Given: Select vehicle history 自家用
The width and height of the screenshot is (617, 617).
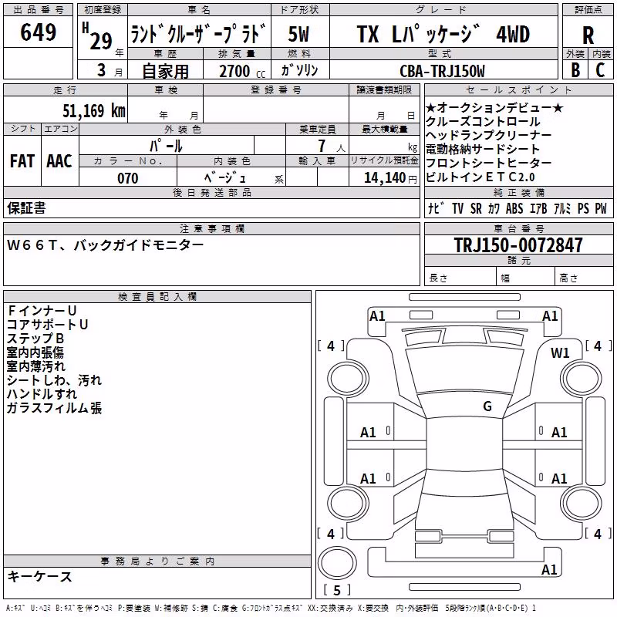Looking at the screenshot, I should [x=165, y=71].
